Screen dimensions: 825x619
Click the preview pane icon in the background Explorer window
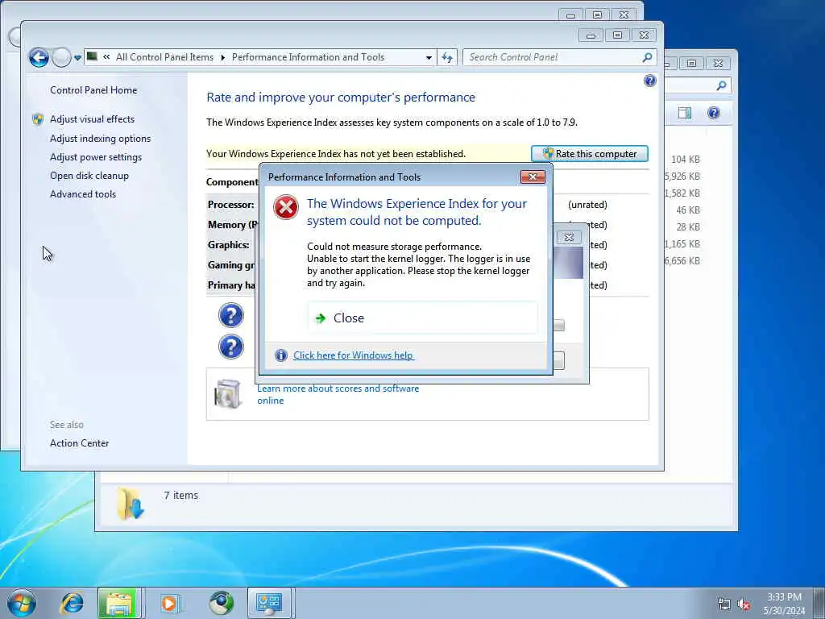[x=685, y=113]
